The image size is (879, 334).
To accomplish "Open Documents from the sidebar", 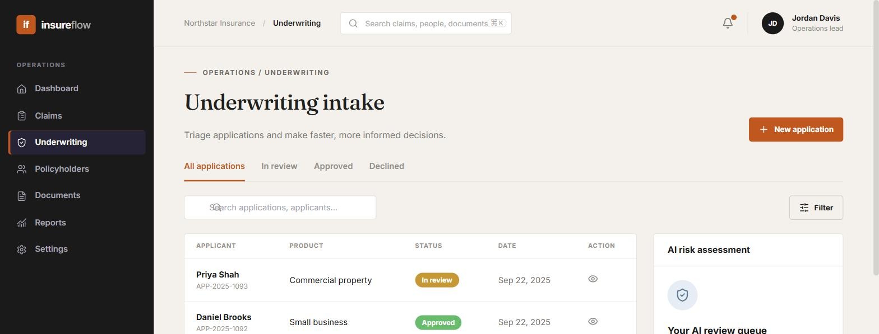I will [77, 195].
